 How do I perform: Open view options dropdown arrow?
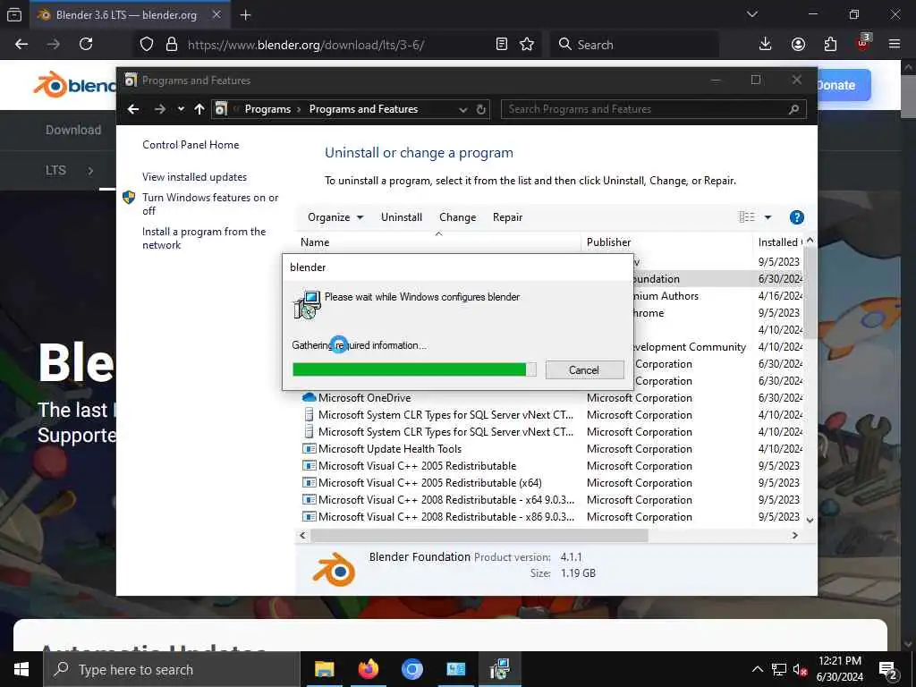point(768,217)
